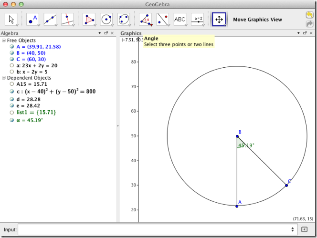This screenshot has height=238, width=317.
Task: Select the Move Graphics View tool
Action: (219, 20)
